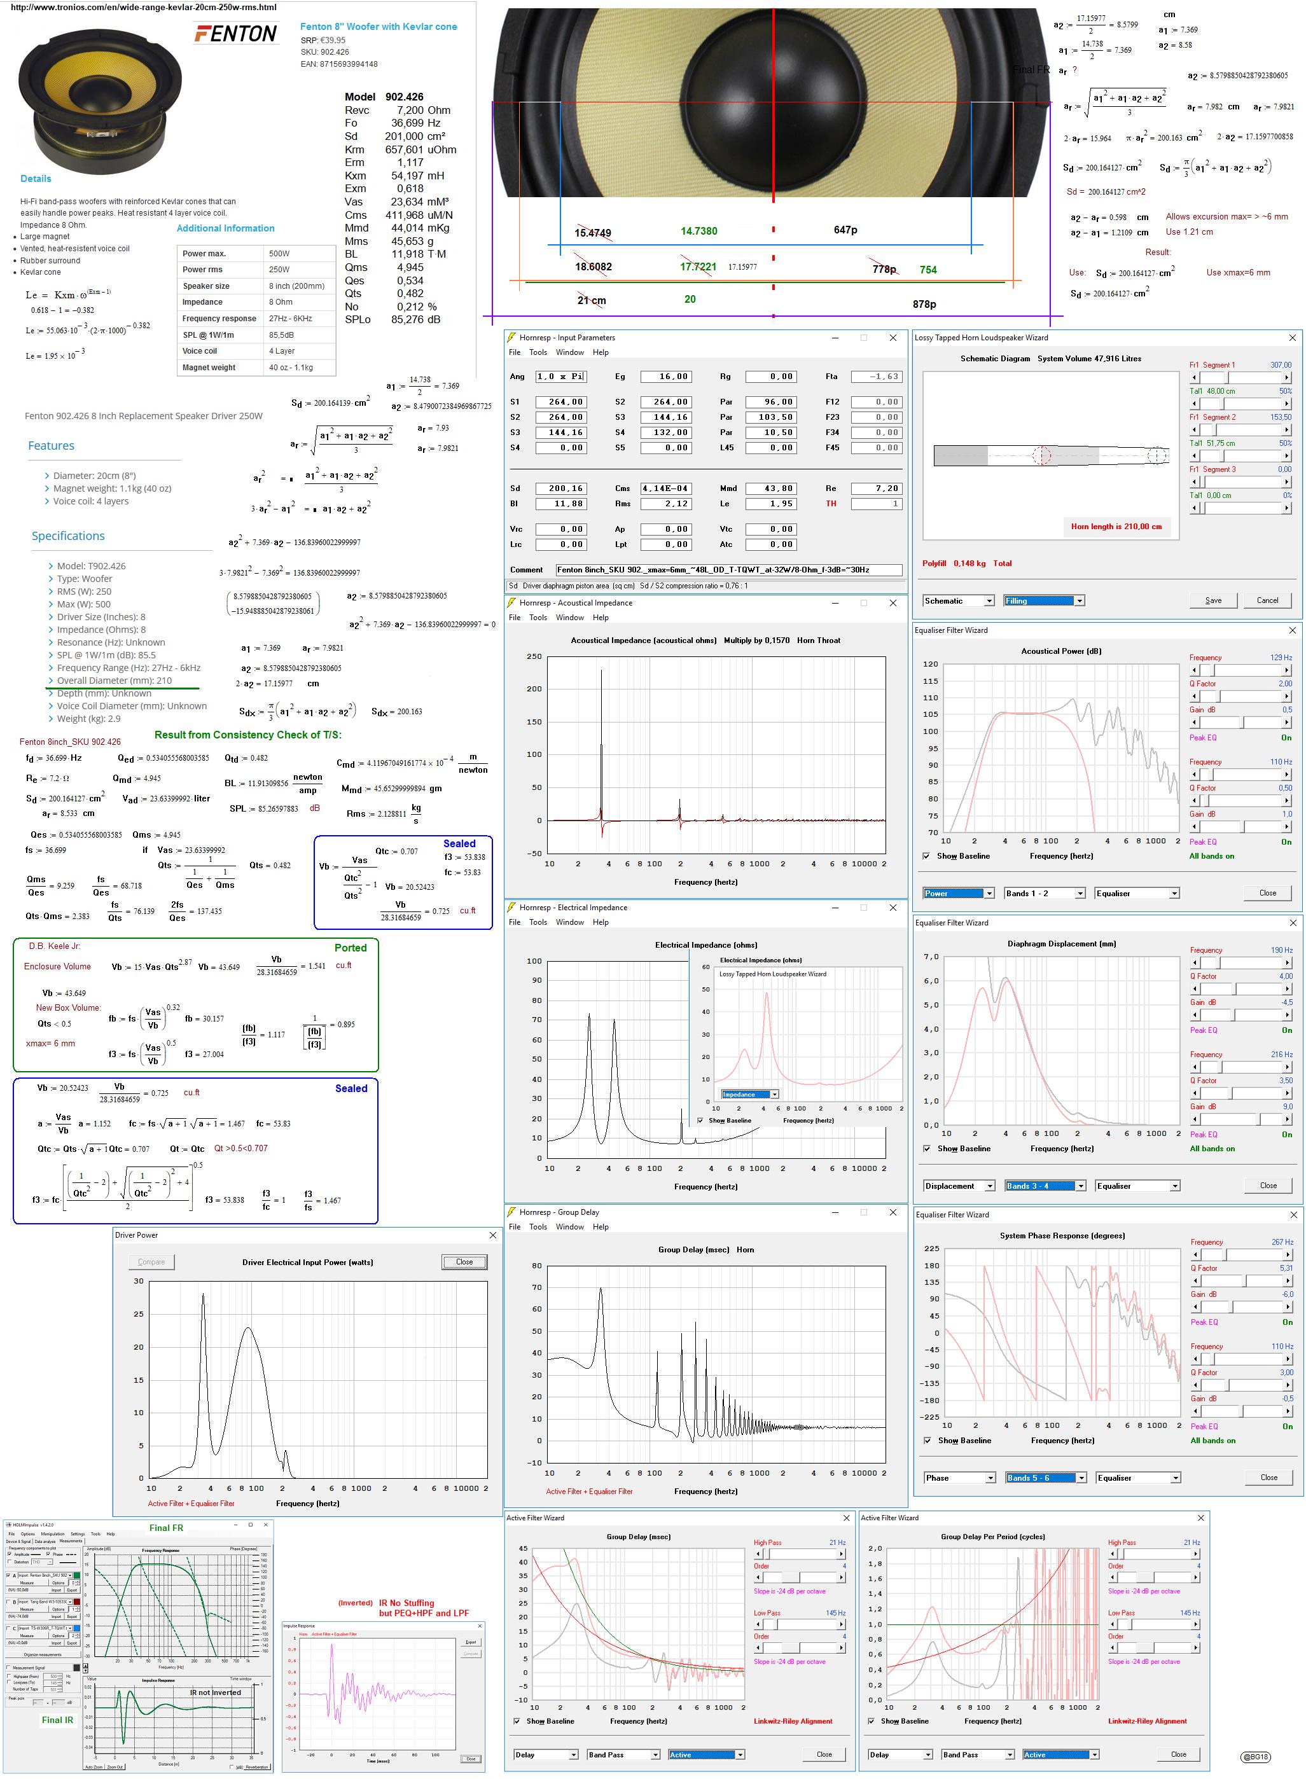
Task: Toggle Show Baseline in Group Delay (msec) wizard
Action: (517, 1720)
